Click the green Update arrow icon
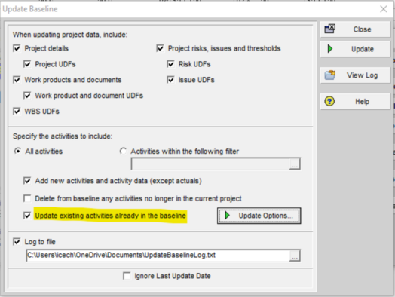The image size is (395, 297). 330,48
